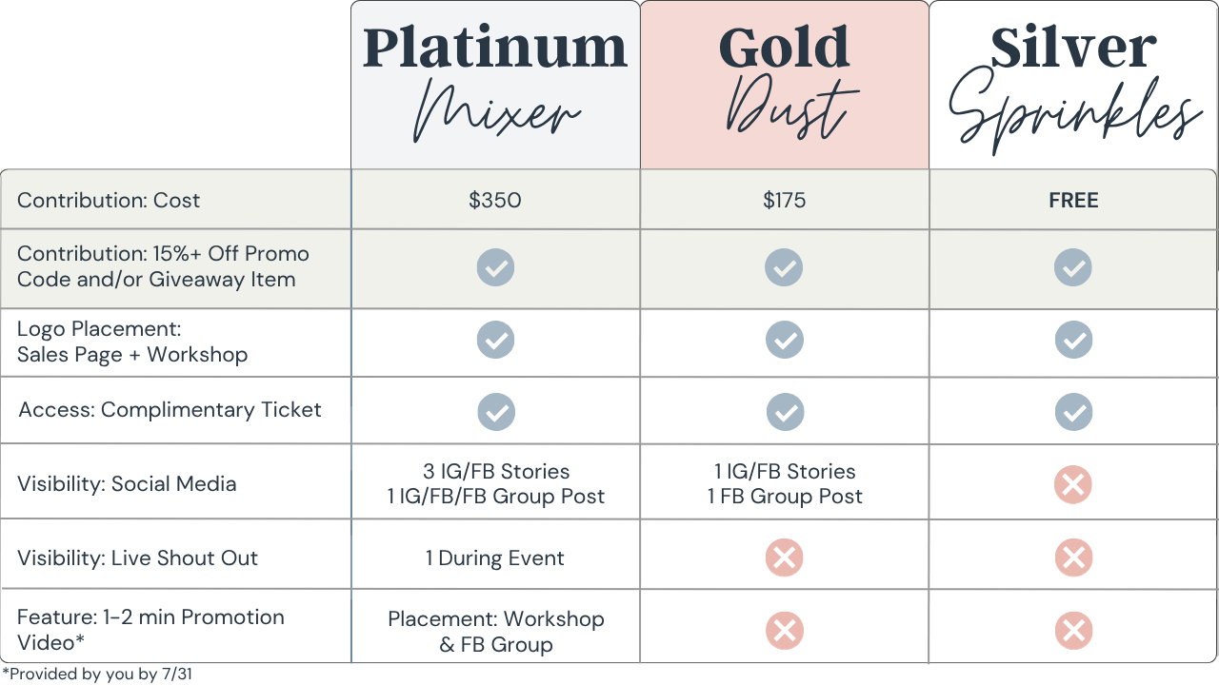
Task: Click Silver checkmark for Promo Code row
Action: (x=1073, y=268)
